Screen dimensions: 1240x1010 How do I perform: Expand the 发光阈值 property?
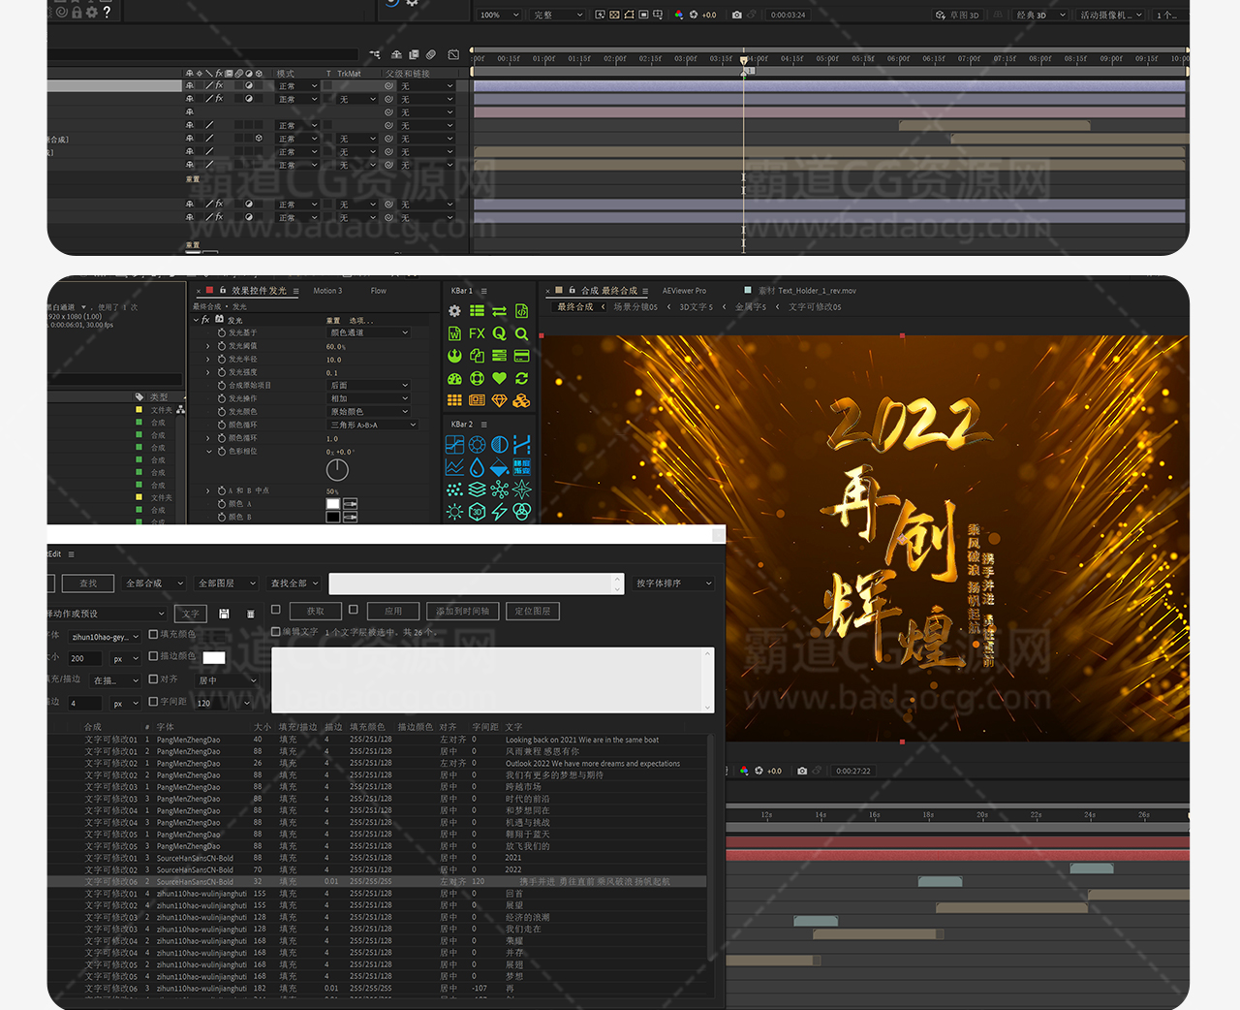coord(207,346)
